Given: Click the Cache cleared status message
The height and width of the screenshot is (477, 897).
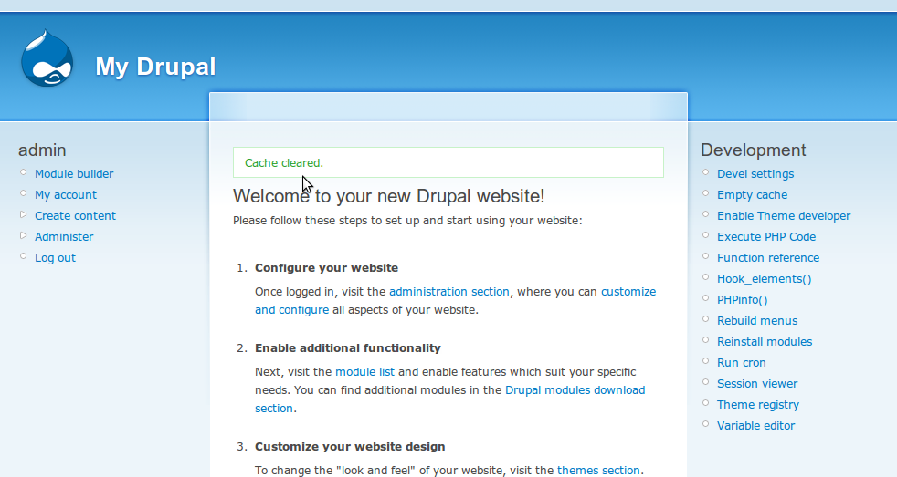Looking at the screenshot, I should click(448, 163).
